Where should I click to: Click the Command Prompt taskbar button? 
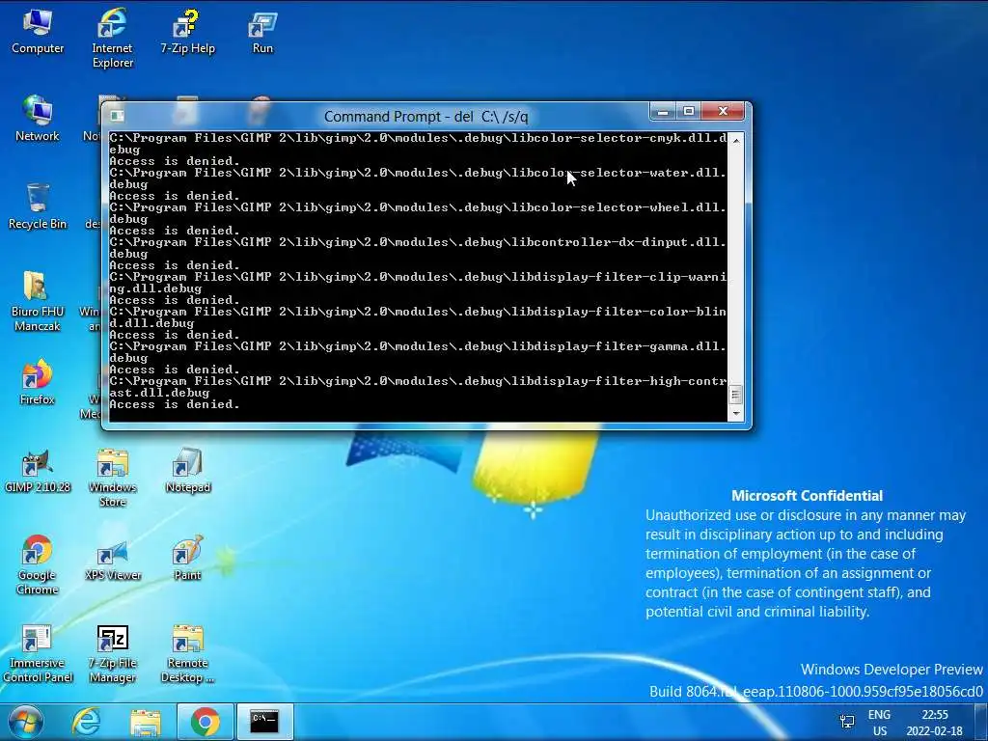[264, 722]
